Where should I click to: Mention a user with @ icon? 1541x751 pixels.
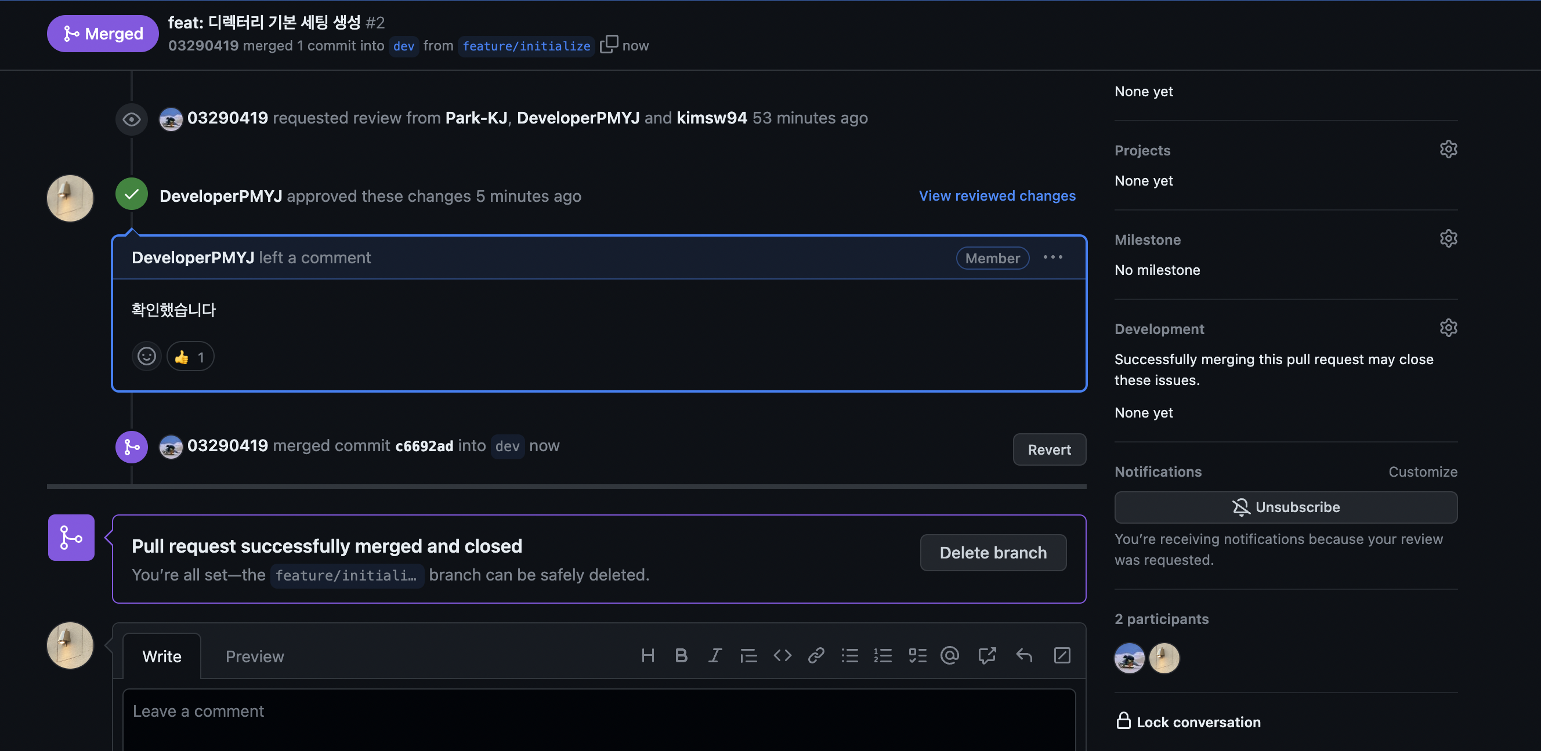[x=950, y=655]
